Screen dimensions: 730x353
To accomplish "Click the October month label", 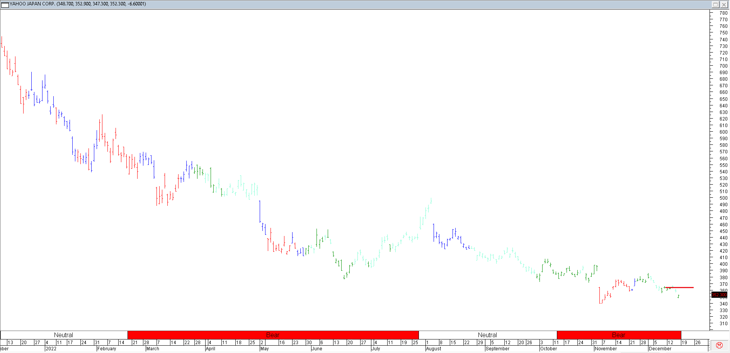I will click(x=549, y=349).
